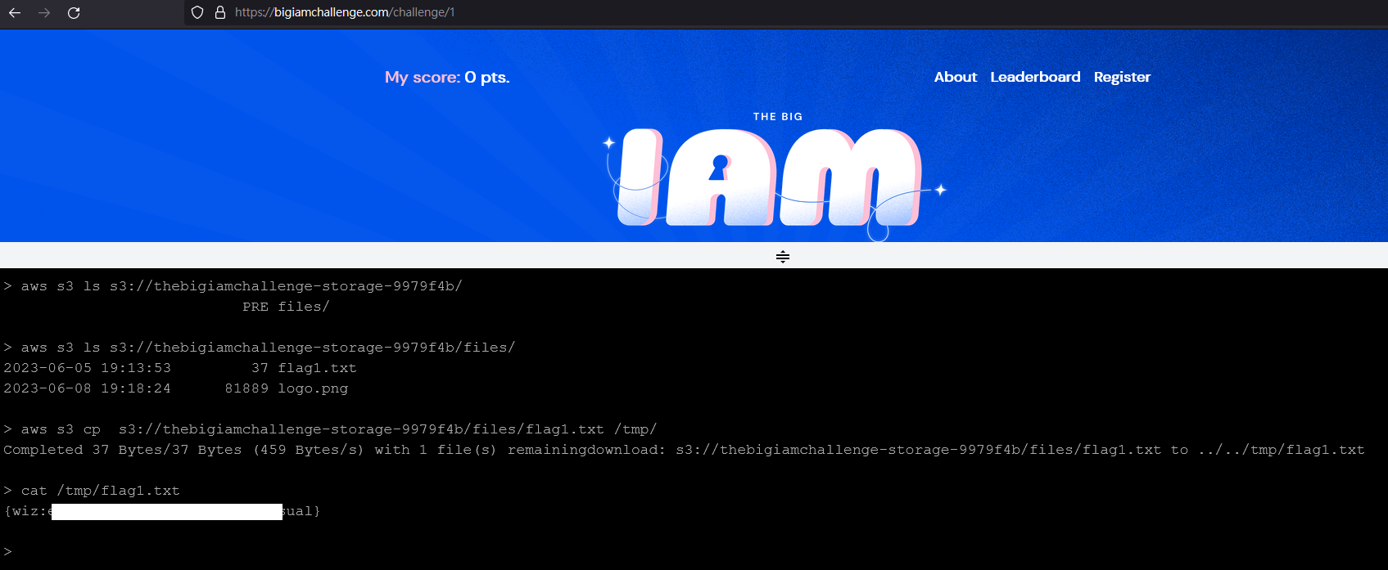Open the Leaderboard page
Viewport: 1388px width, 570px height.
point(1035,77)
